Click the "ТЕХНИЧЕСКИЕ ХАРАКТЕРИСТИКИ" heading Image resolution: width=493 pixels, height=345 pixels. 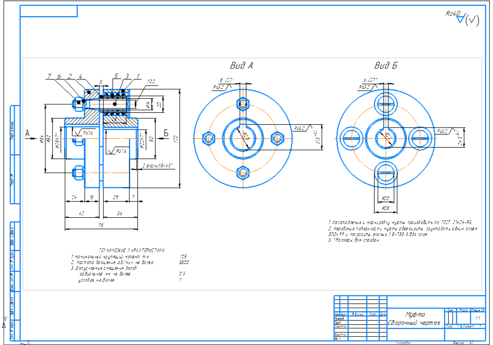point(132,250)
